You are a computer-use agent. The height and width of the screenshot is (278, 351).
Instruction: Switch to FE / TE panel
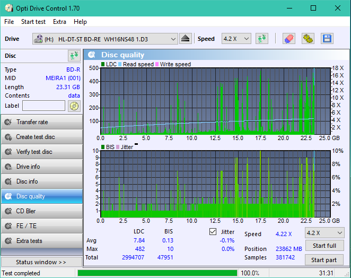42,226
